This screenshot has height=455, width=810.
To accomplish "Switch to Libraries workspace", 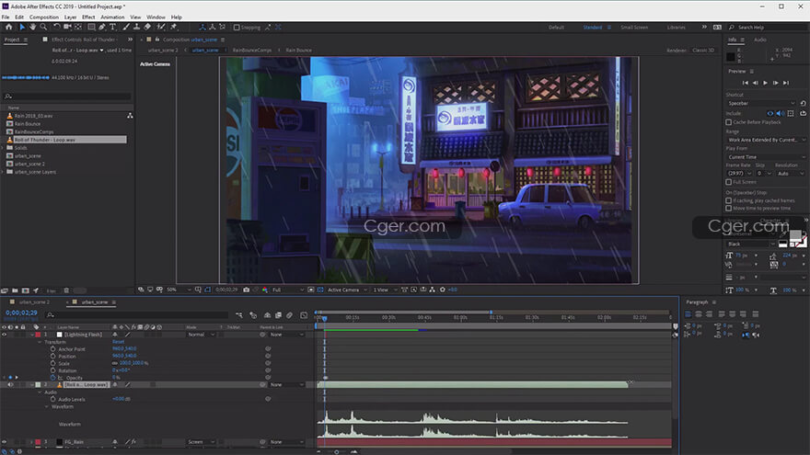I will point(677,28).
